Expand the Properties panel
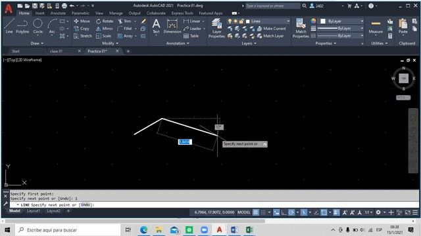 [326, 43]
